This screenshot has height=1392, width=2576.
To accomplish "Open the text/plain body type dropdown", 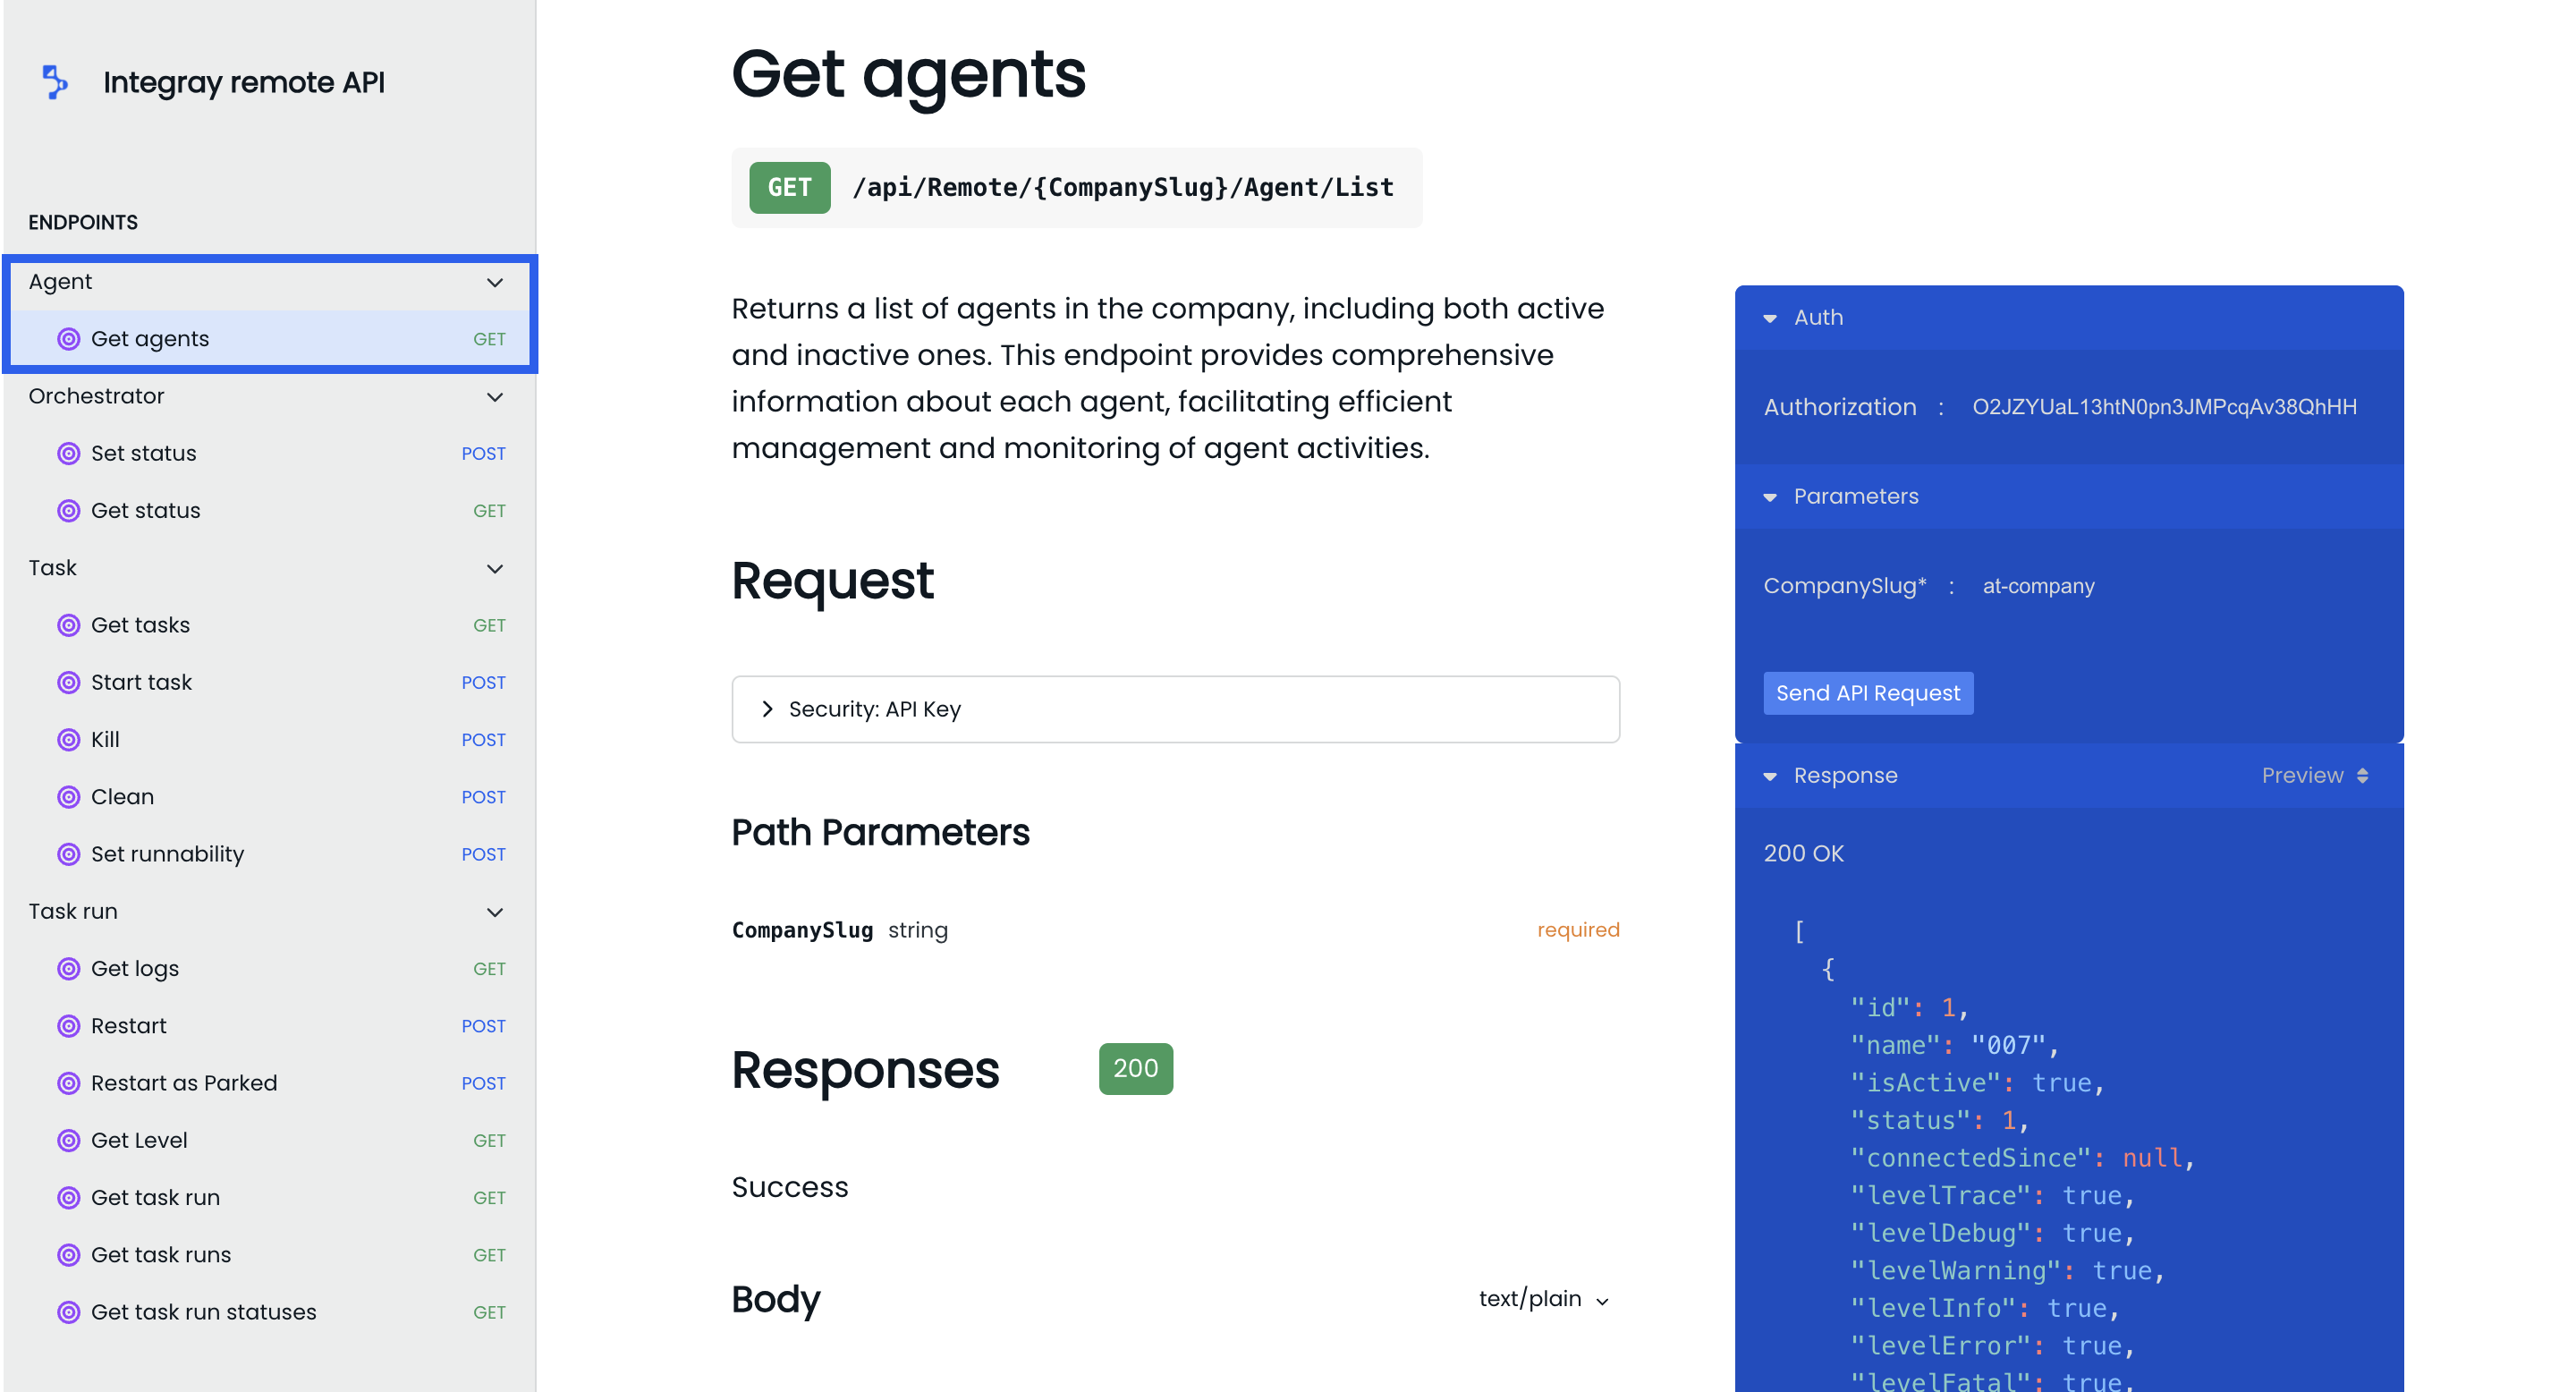I will tap(1543, 1299).
